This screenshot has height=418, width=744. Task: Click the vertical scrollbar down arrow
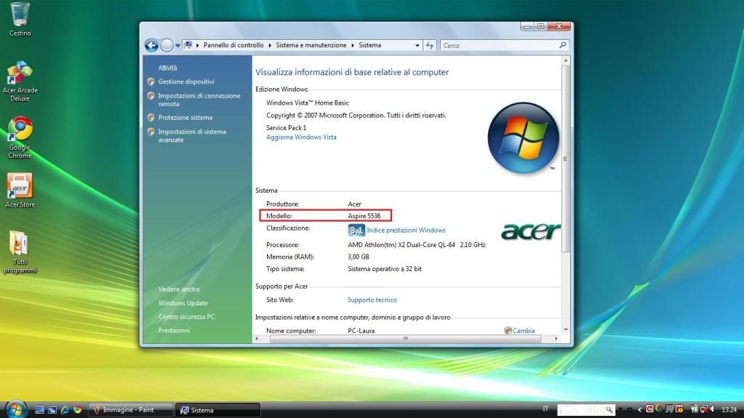pos(566,330)
